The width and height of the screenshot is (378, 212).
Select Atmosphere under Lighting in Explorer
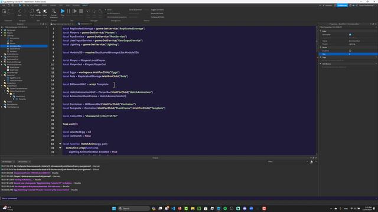pyautogui.click(x=14, y=38)
